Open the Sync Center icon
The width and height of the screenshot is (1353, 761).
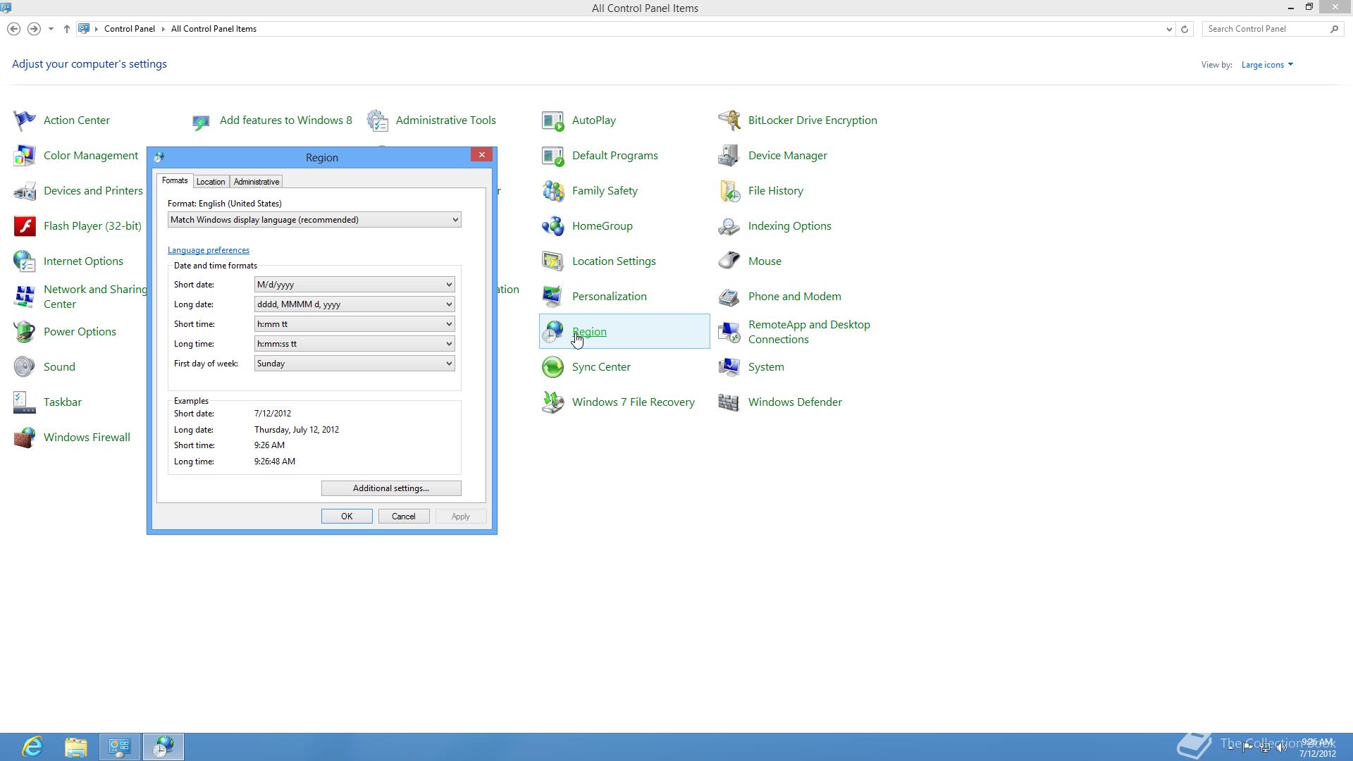(553, 367)
